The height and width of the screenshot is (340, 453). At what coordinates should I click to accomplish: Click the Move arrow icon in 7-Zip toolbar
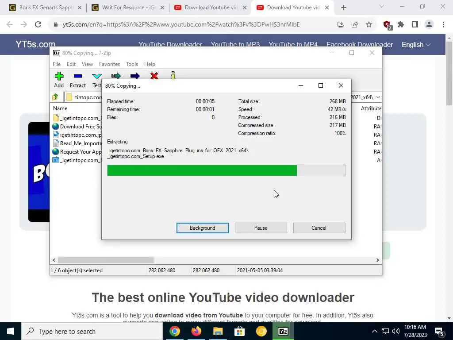135,76
